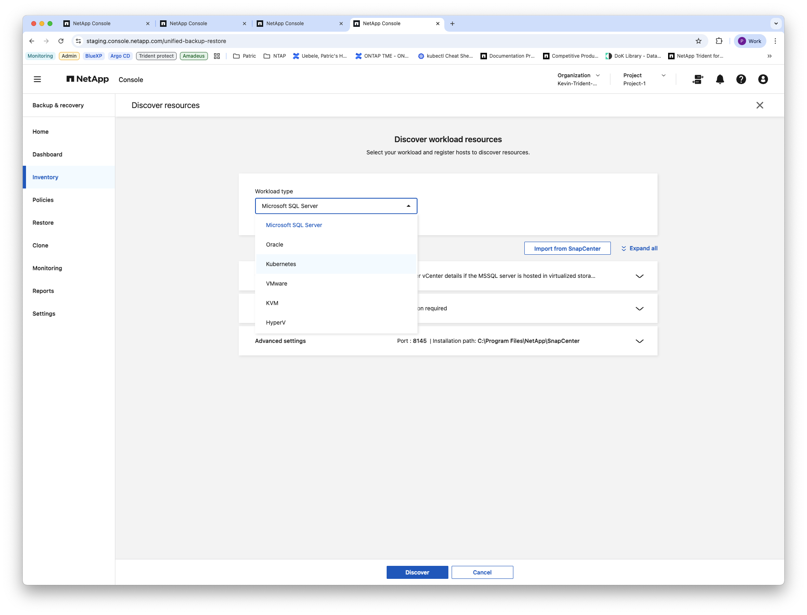
Task: Open Policies in sidebar
Action: [69, 200]
